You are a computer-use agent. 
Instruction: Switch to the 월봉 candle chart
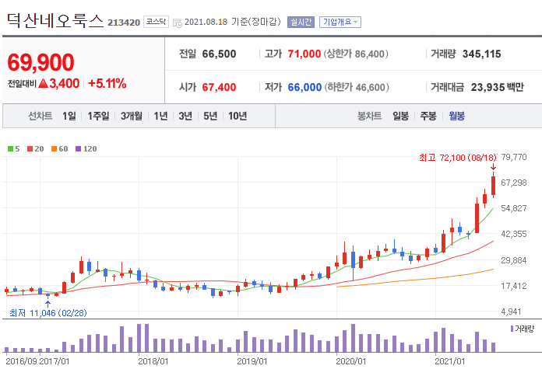coord(456,117)
